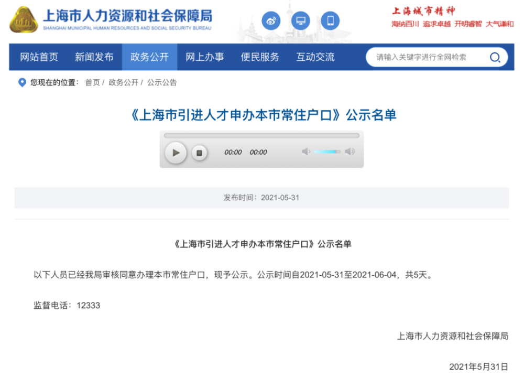Open the 新闻发布 menu item

[94, 57]
